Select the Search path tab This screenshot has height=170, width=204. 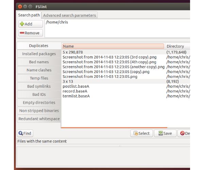pyautogui.click(x=29, y=15)
